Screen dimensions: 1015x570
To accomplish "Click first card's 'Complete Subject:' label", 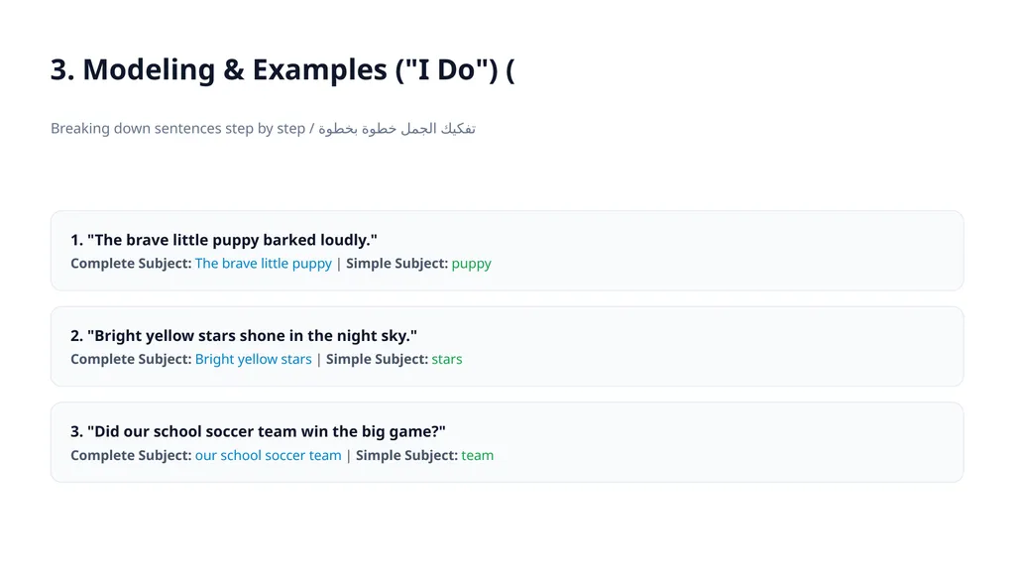I will pos(132,264).
